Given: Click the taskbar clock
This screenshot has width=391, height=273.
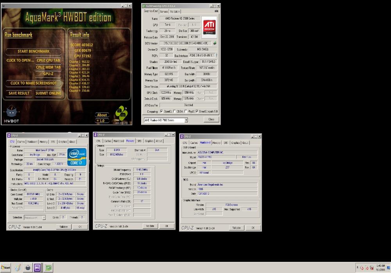Looking at the screenshot, I should click(380, 268).
